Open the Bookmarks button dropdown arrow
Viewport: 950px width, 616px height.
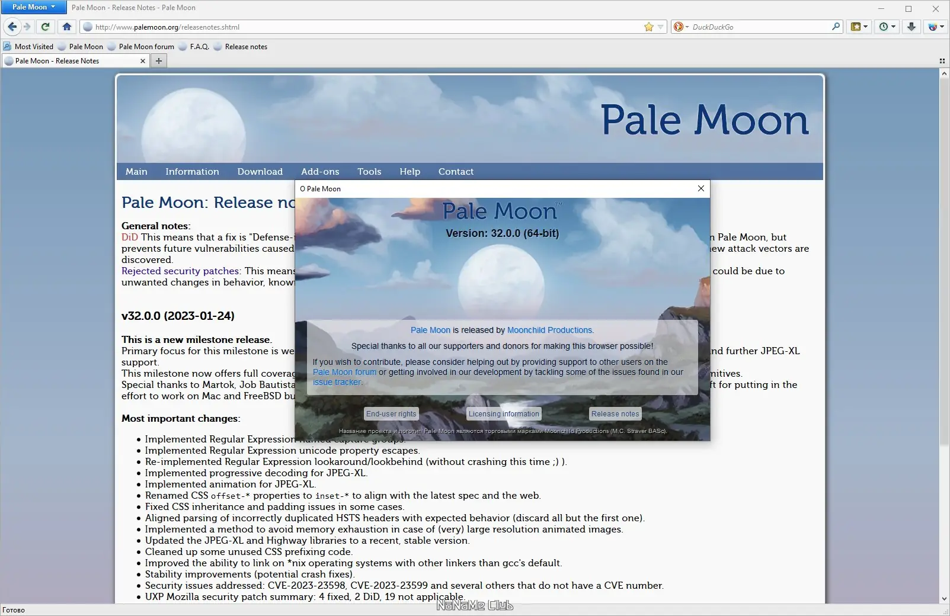pyautogui.click(x=865, y=27)
